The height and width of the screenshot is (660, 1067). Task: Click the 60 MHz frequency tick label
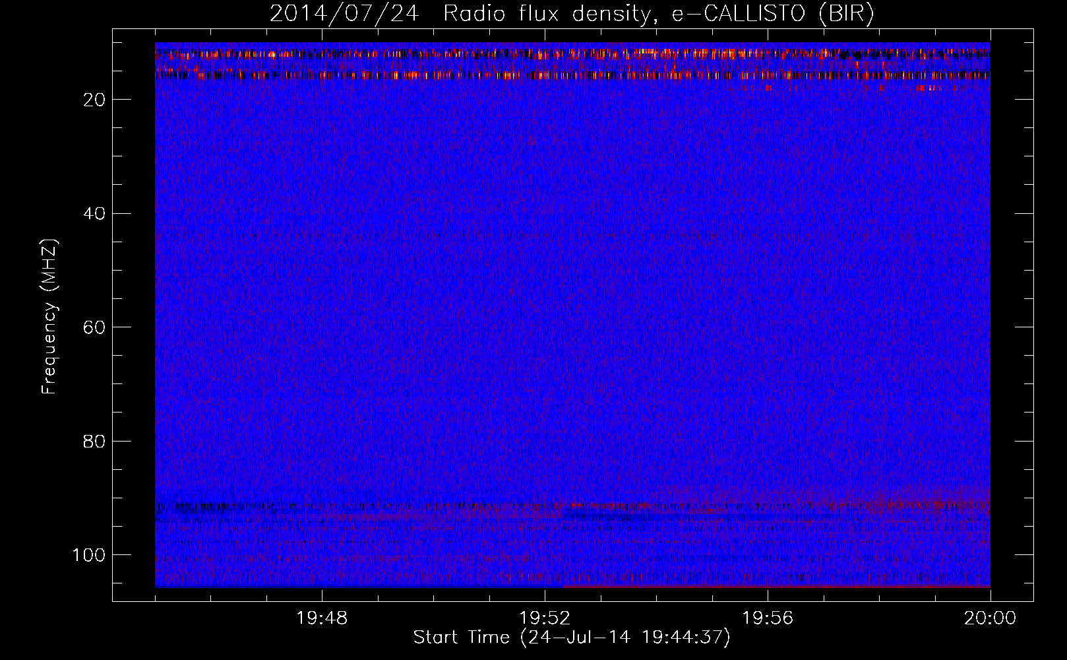(94, 327)
